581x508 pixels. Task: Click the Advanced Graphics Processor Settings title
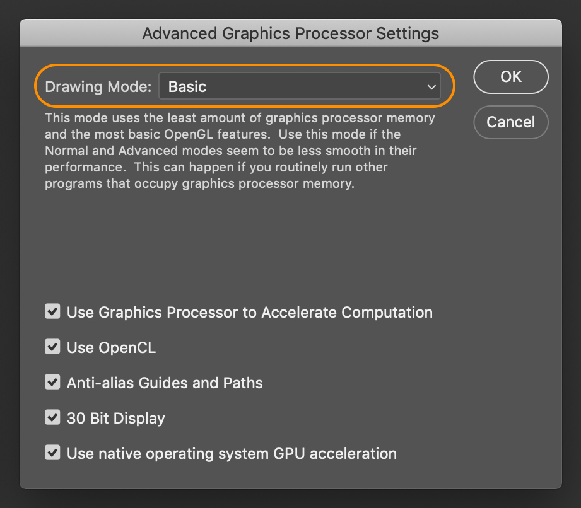pos(291,33)
